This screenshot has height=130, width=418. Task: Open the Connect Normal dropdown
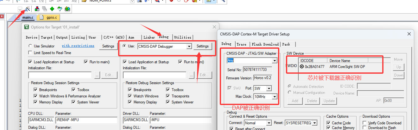coord(269,123)
